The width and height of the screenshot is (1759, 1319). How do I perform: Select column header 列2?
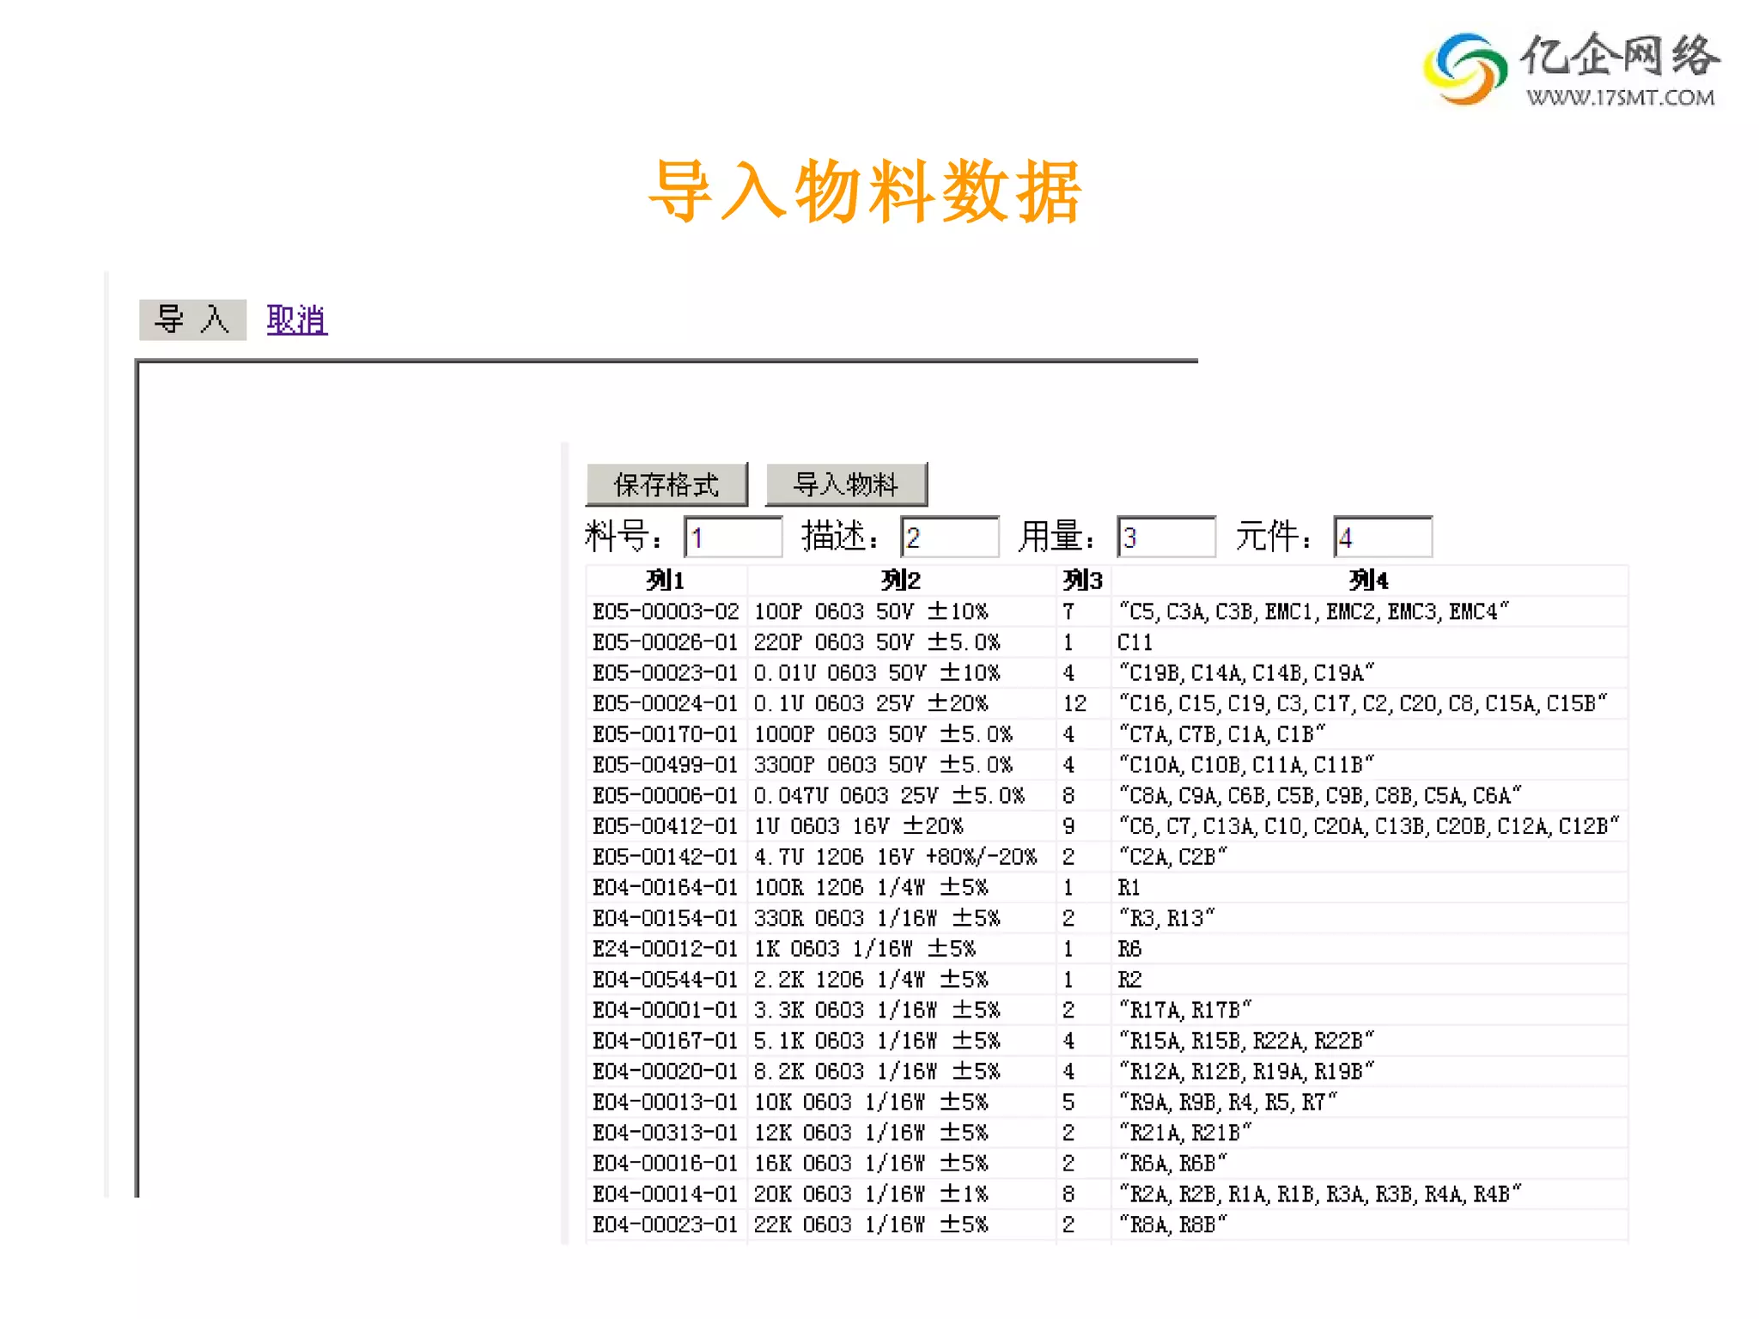coord(902,580)
